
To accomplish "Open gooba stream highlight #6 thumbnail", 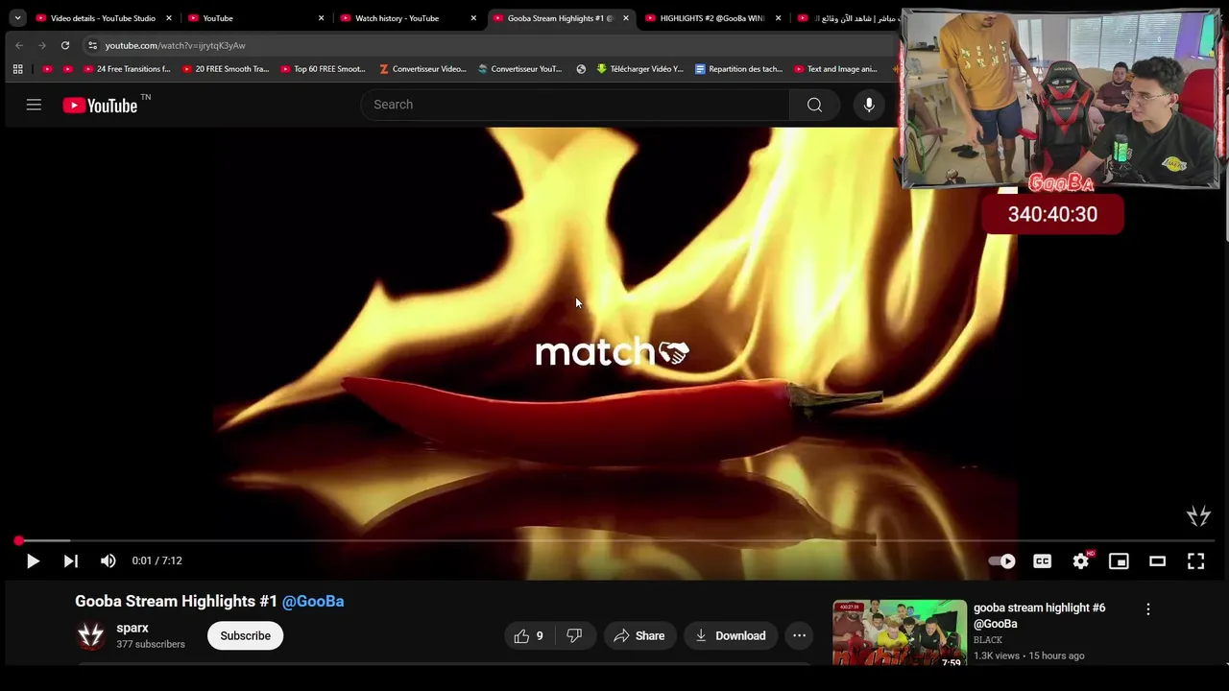I will click(x=900, y=632).
